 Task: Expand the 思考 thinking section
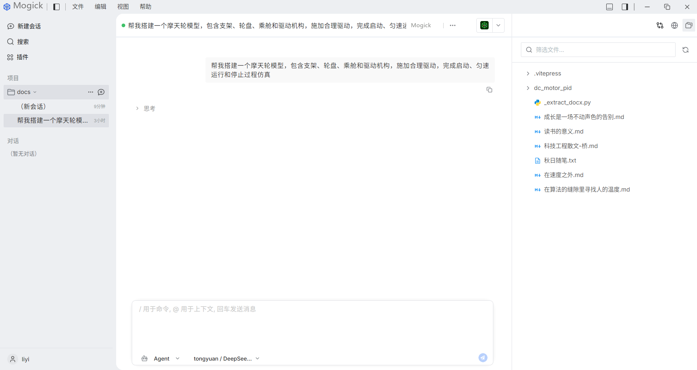(x=146, y=108)
